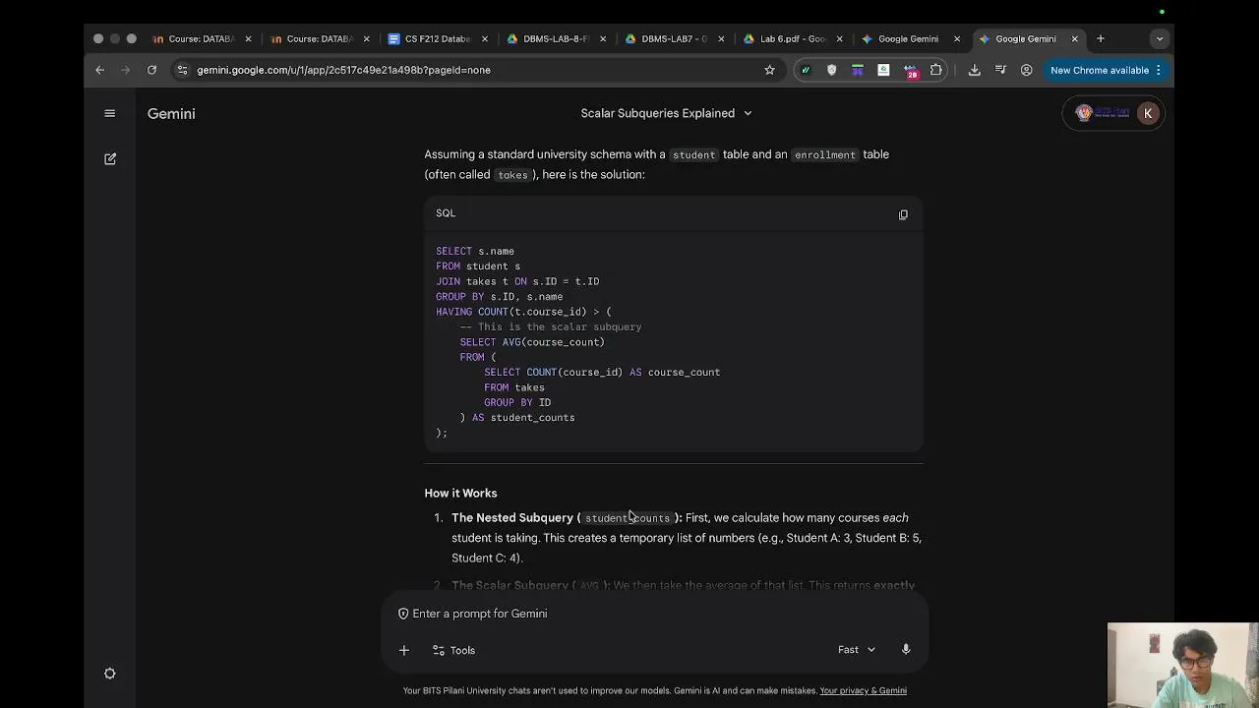1259x708 pixels.
Task: Open the media controls toolbar icon
Action: (1000, 70)
